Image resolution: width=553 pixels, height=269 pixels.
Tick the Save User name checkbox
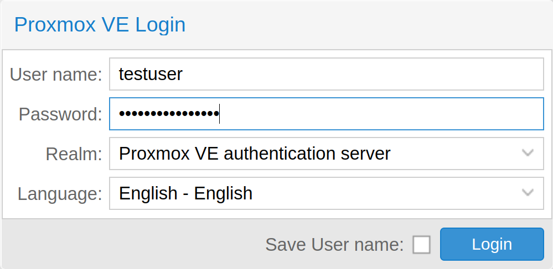421,245
